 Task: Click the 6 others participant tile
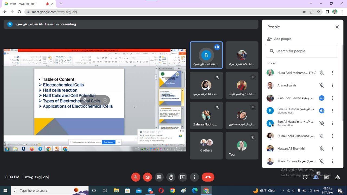206,145
